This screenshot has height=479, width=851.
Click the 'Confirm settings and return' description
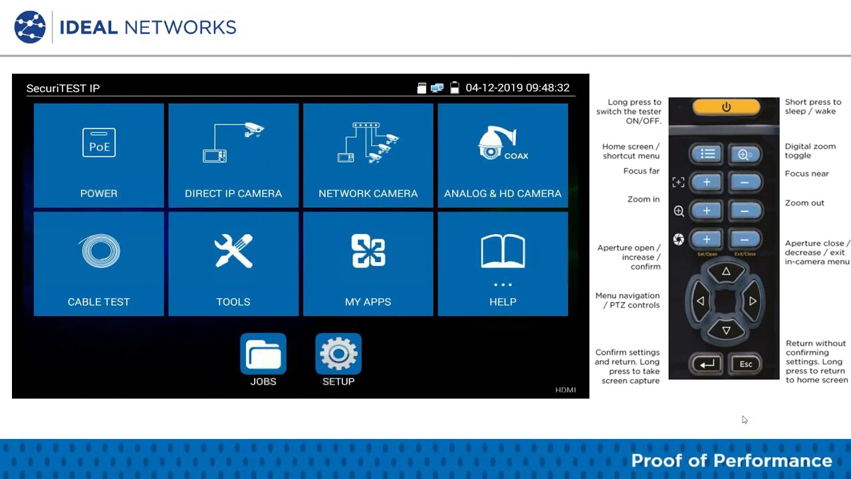click(628, 367)
